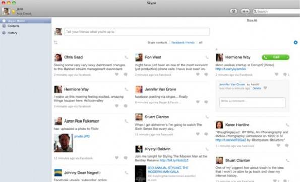Open the Skype Home sidebar item
Screen dimensions: 300x182
click(x=26, y=21)
